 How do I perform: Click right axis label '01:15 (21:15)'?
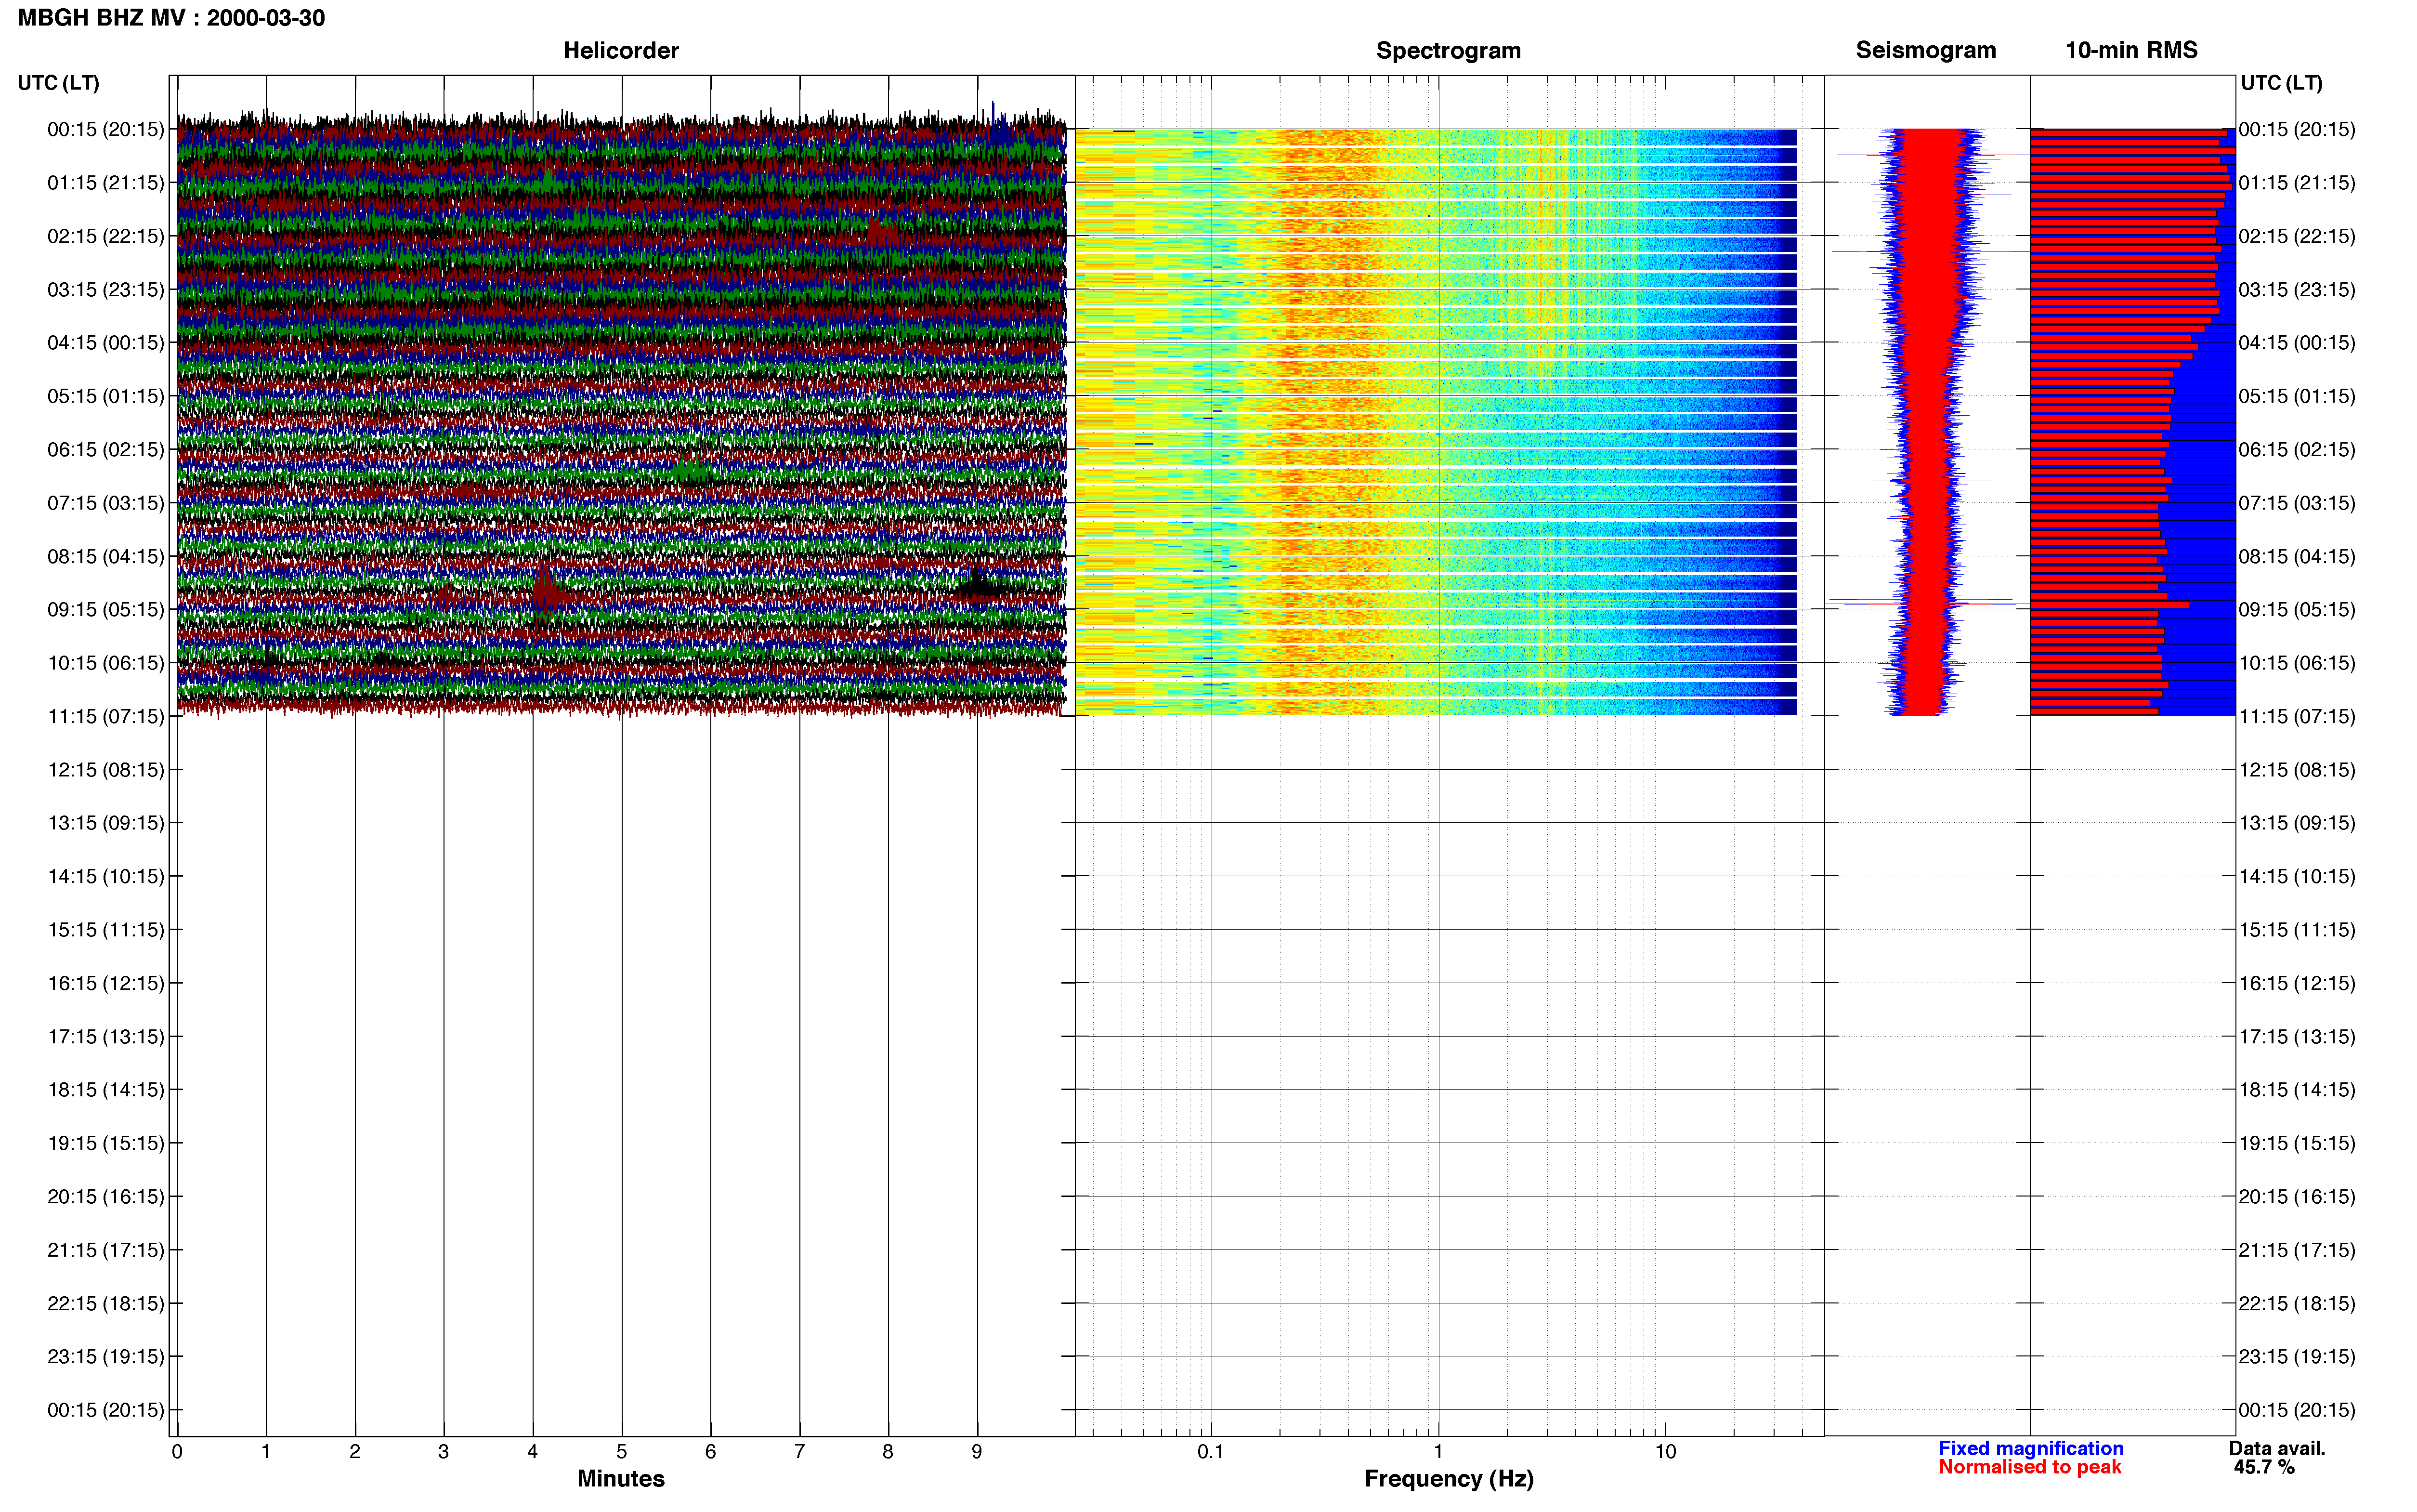coord(2297,183)
